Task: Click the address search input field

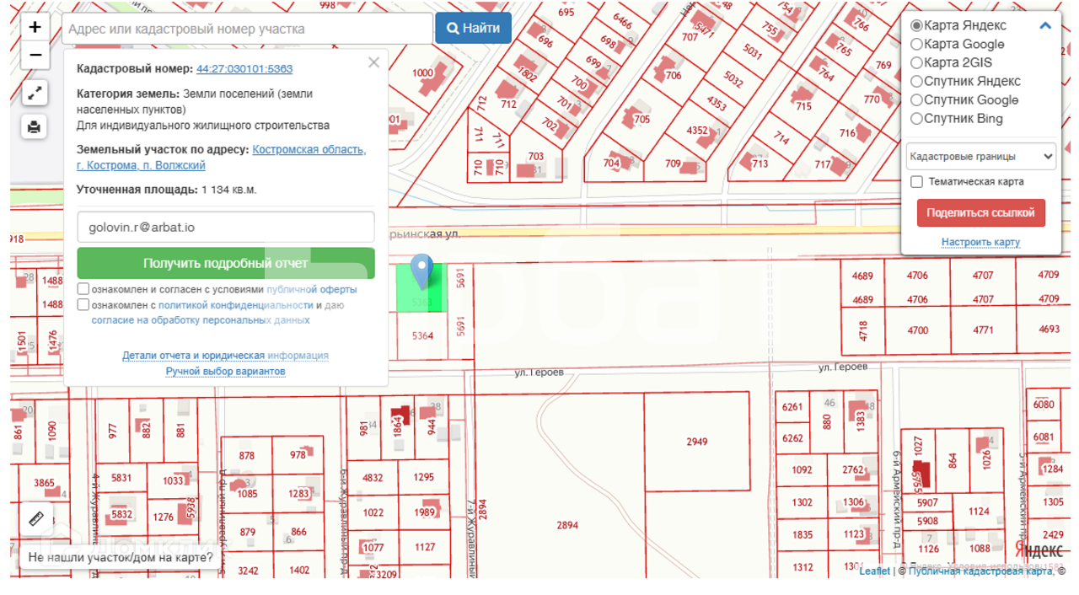Action: coord(247,29)
